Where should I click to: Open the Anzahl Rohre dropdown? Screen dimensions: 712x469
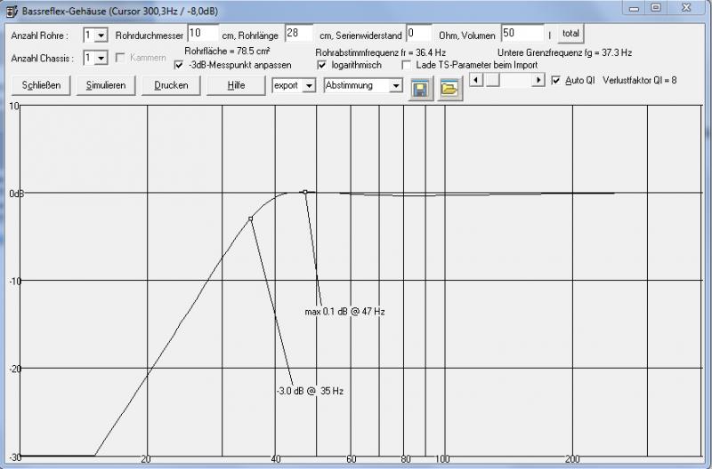click(x=101, y=36)
